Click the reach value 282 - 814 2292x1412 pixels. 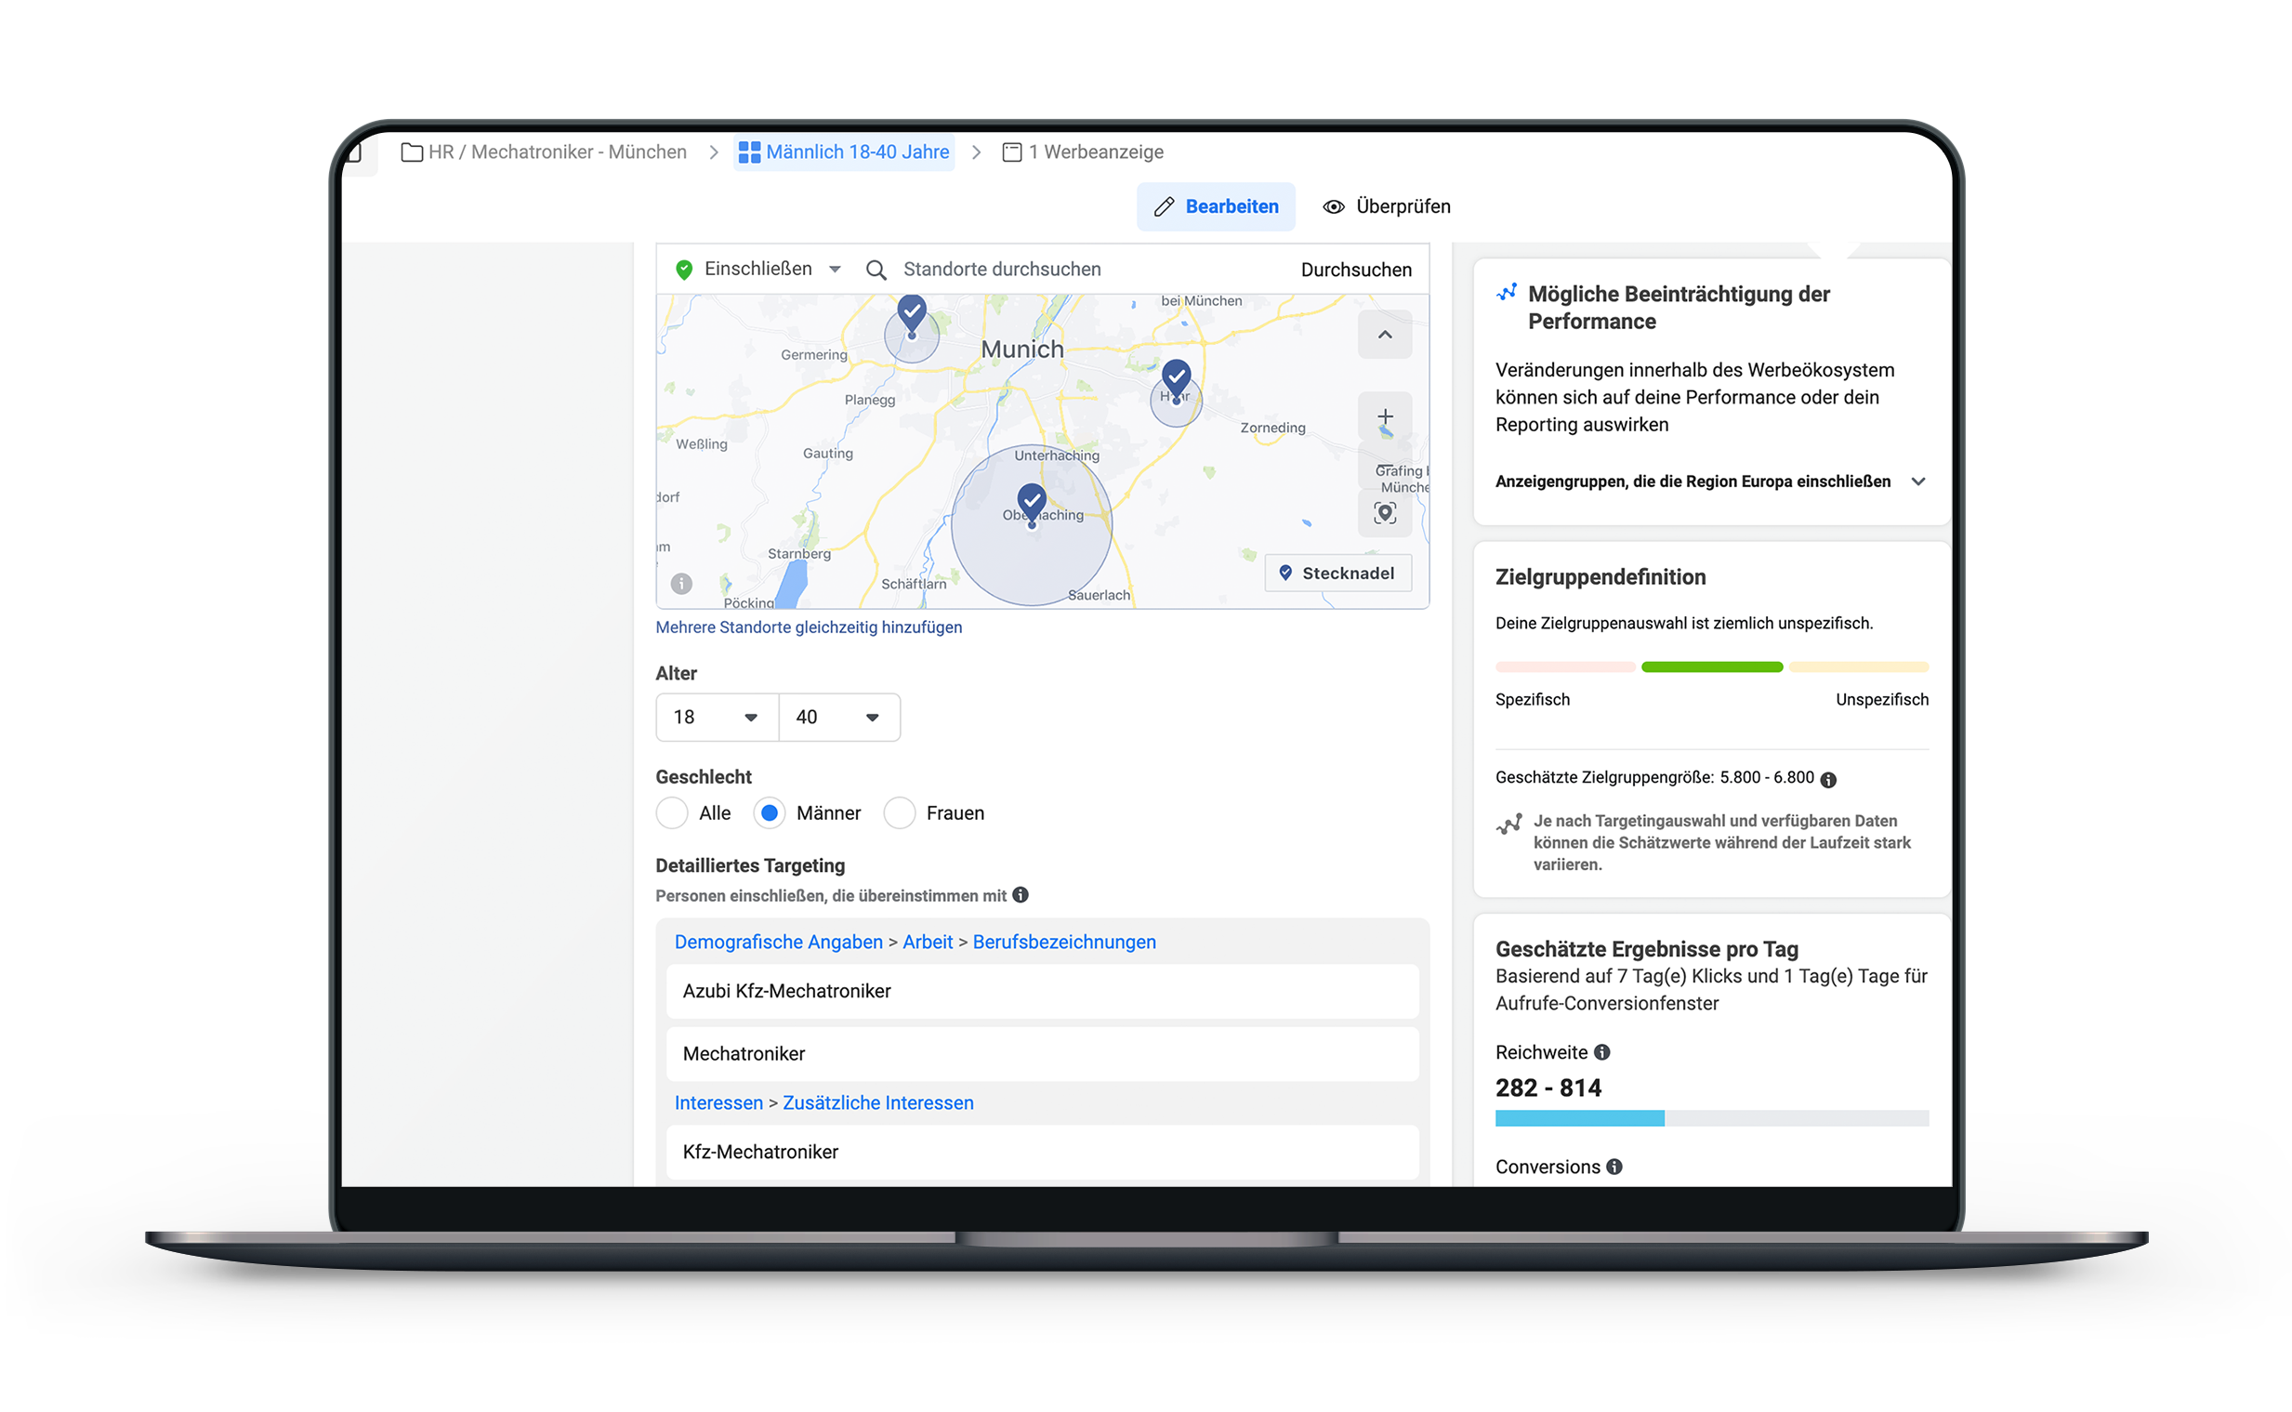point(1548,1088)
